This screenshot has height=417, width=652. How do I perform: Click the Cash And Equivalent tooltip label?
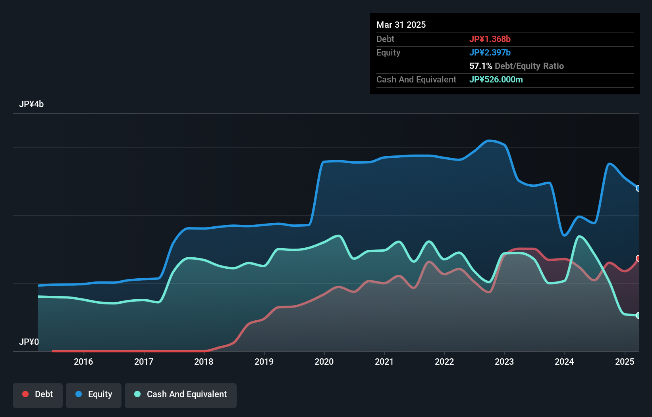[416, 79]
